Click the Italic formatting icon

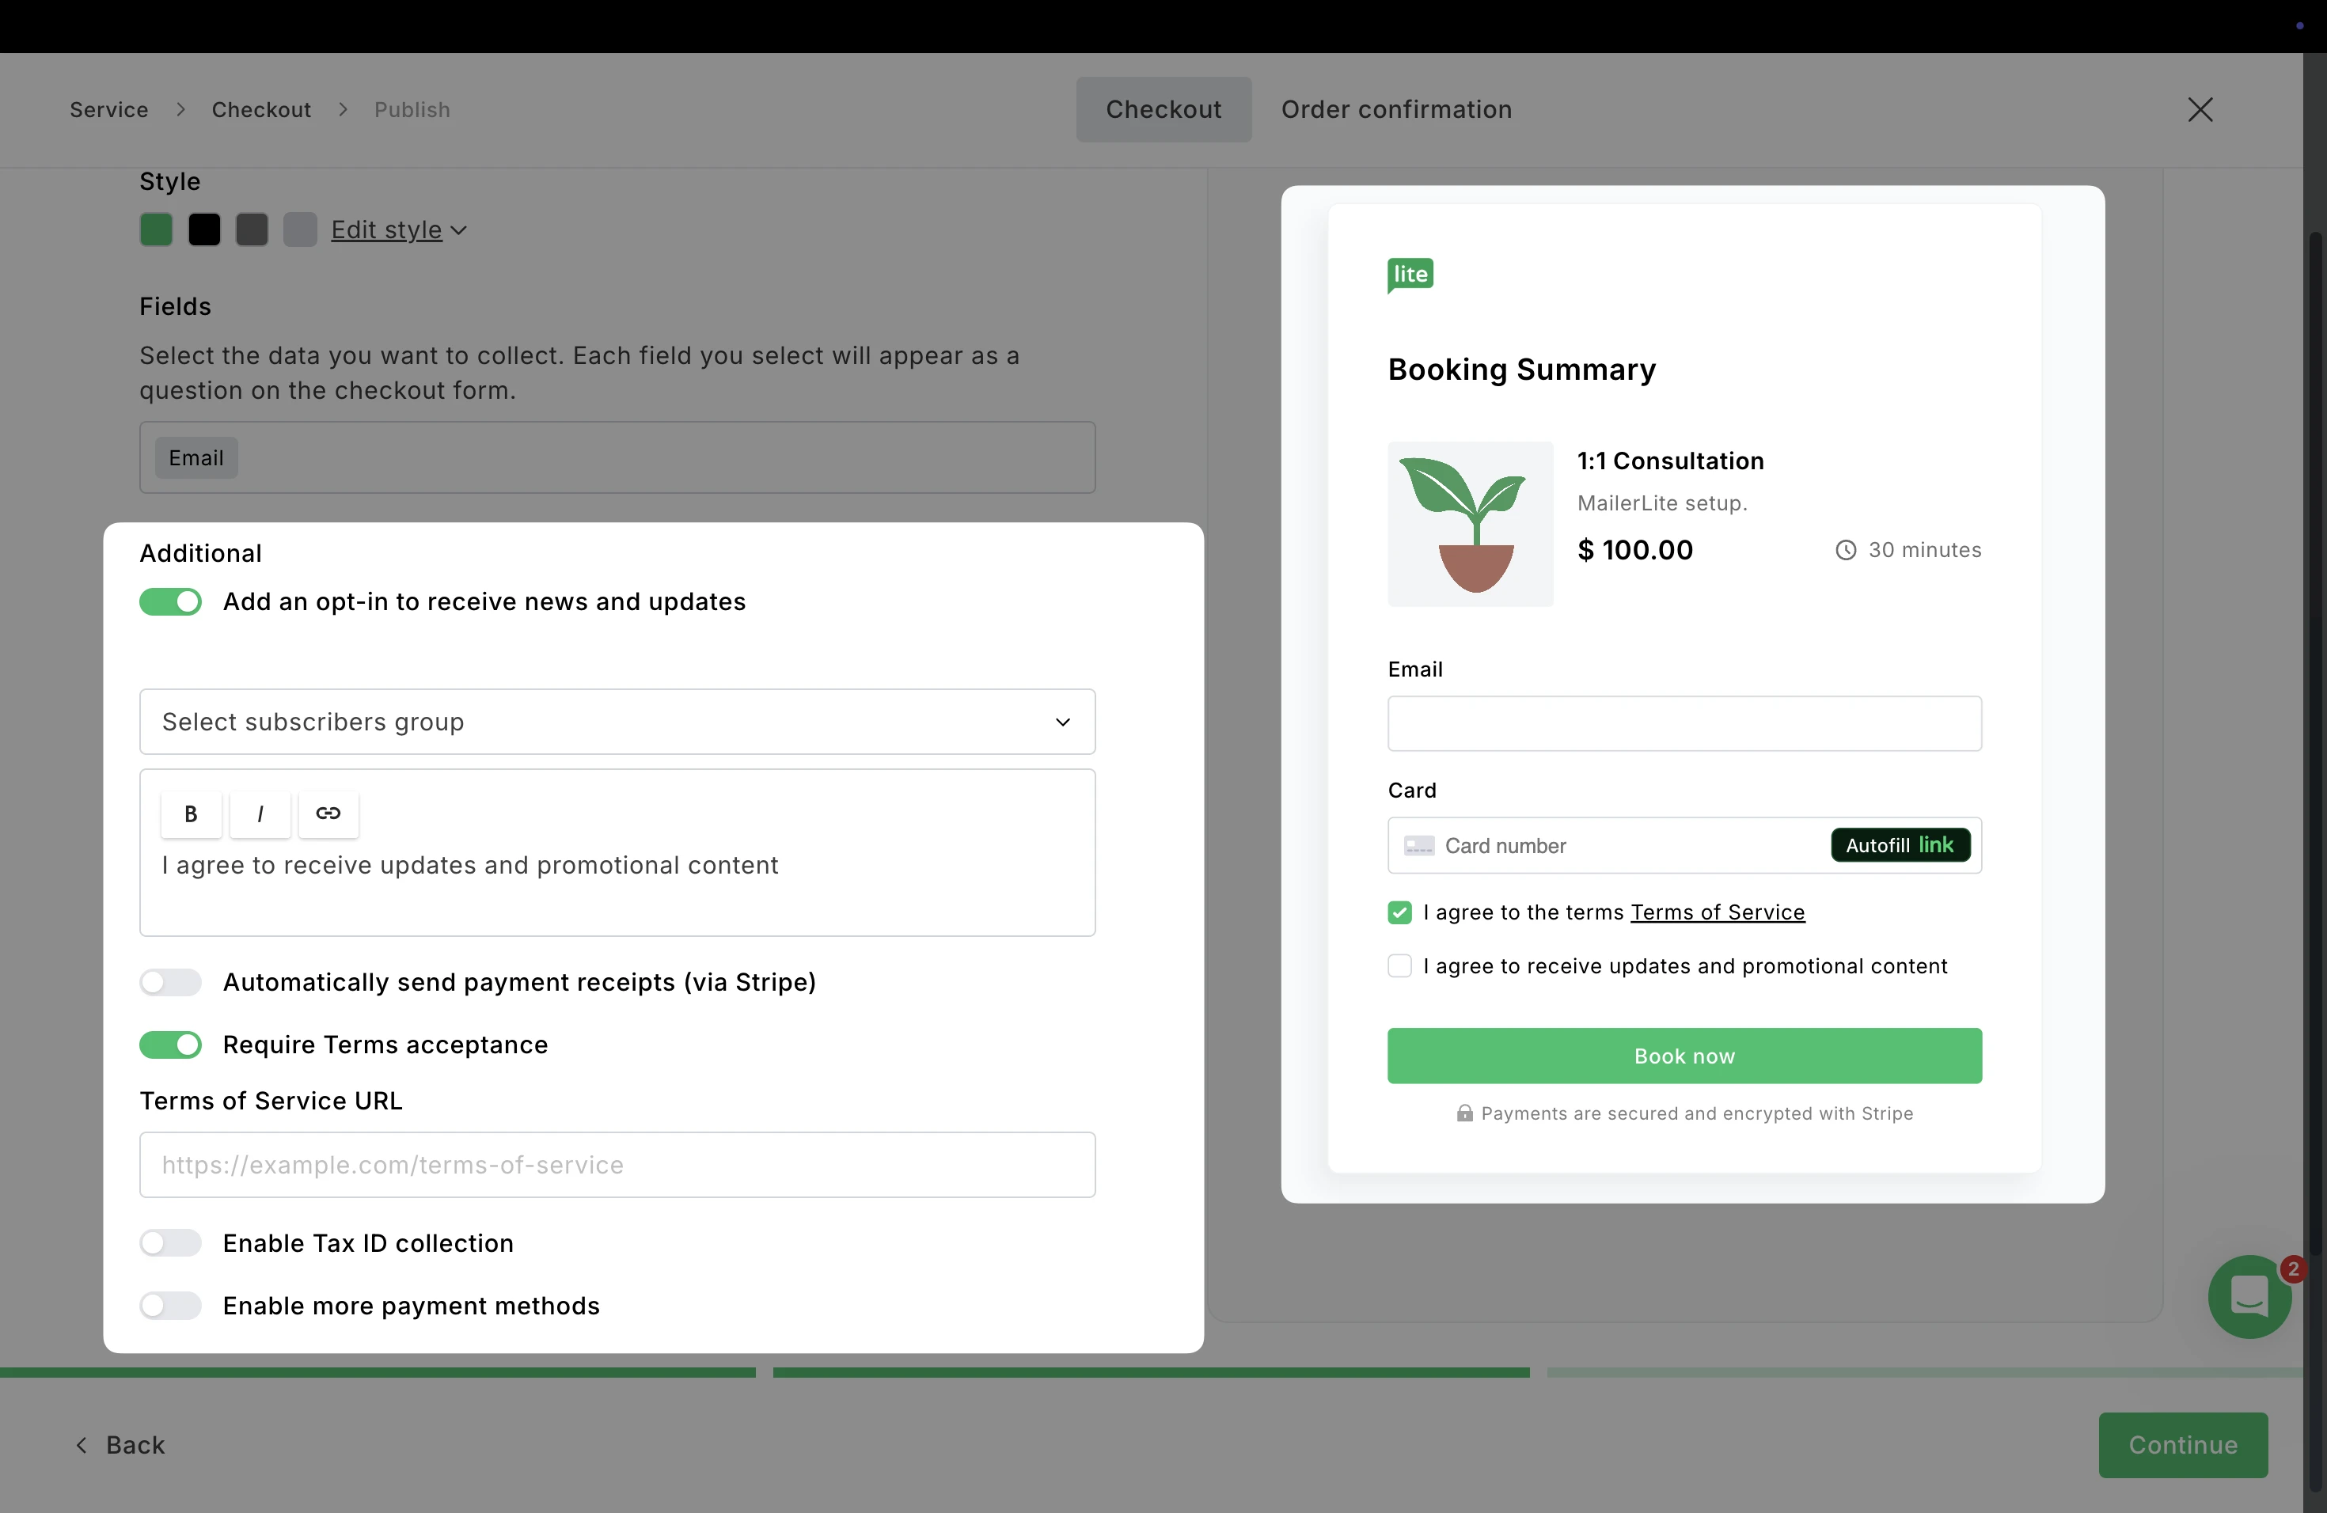tap(260, 813)
